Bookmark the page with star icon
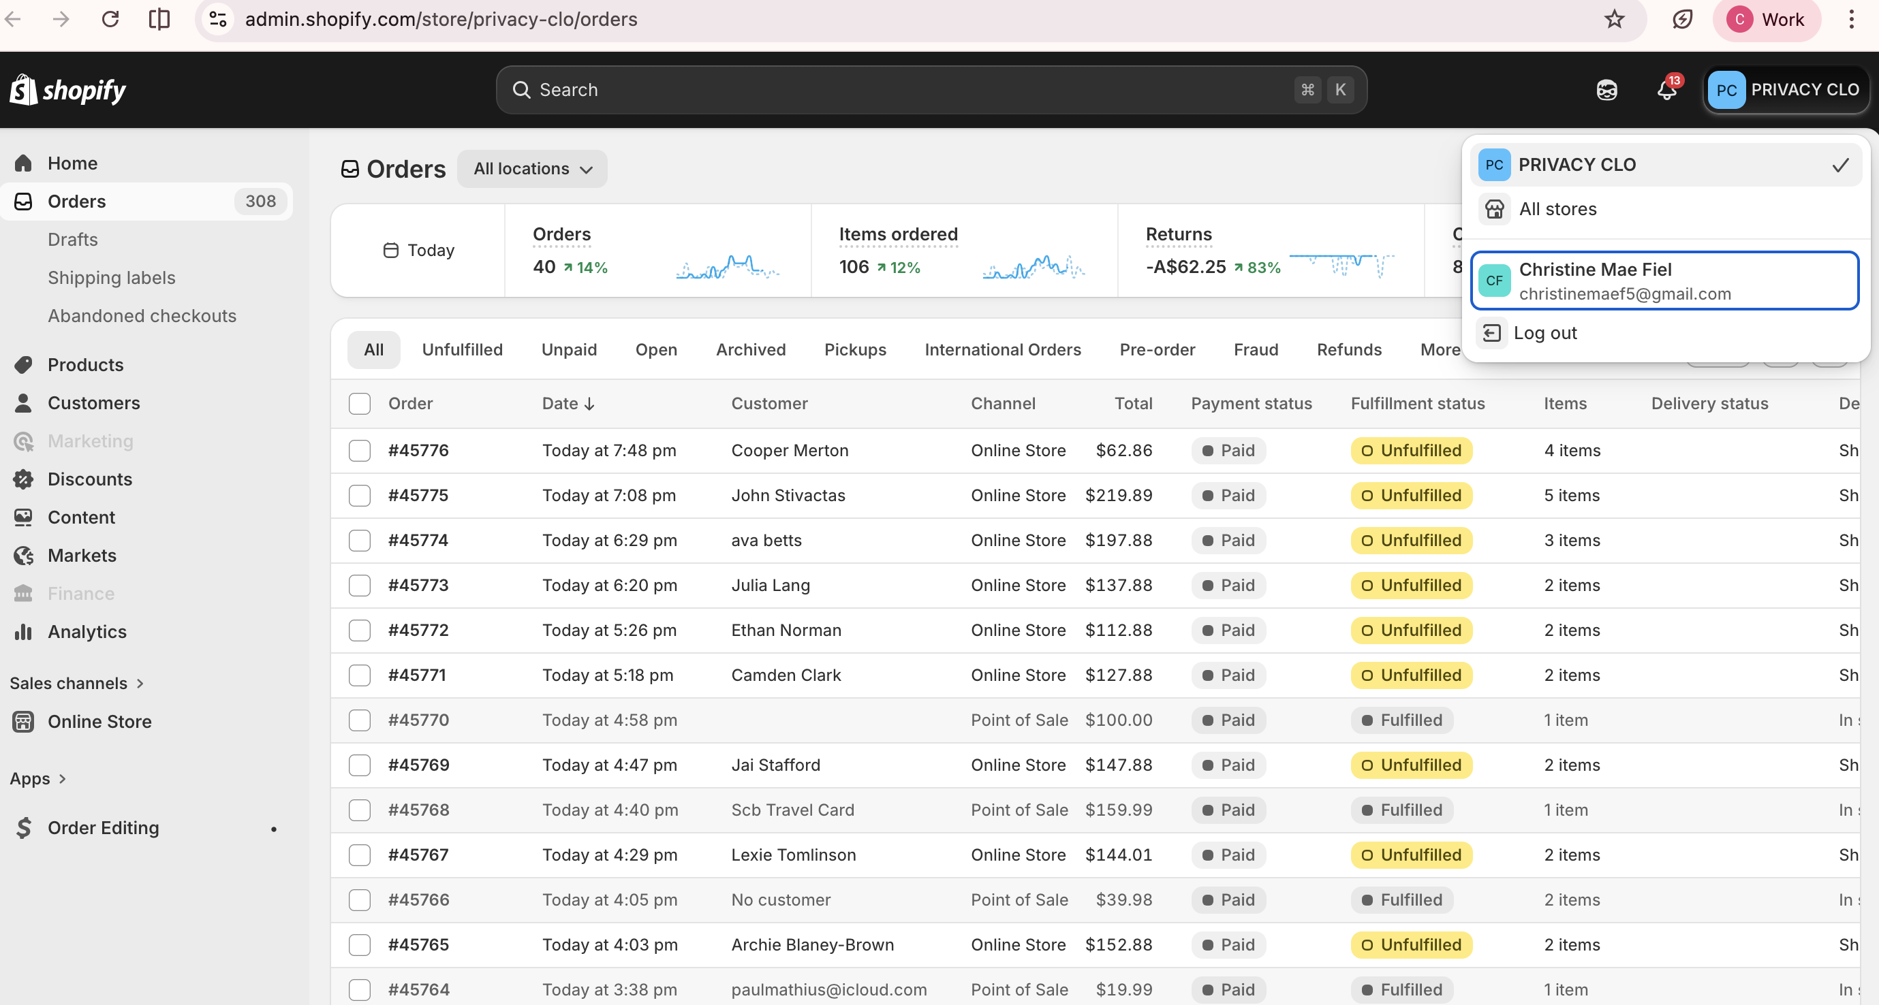1879x1005 pixels. (x=1614, y=19)
